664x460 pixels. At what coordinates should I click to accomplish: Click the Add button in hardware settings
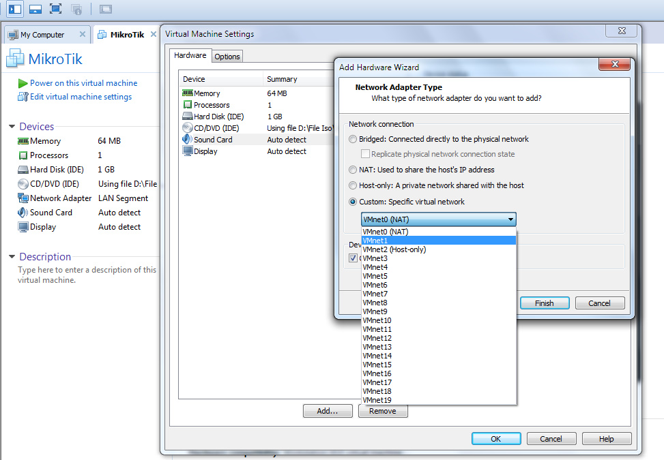328,410
